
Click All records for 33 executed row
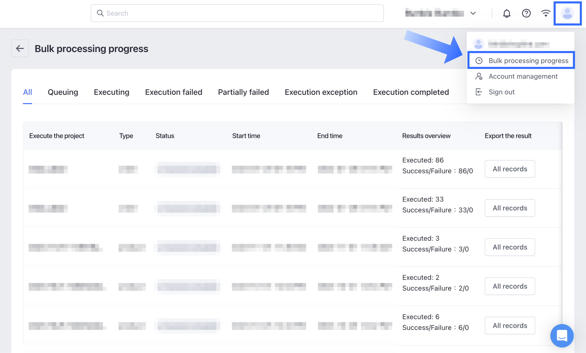pyautogui.click(x=509, y=208)
